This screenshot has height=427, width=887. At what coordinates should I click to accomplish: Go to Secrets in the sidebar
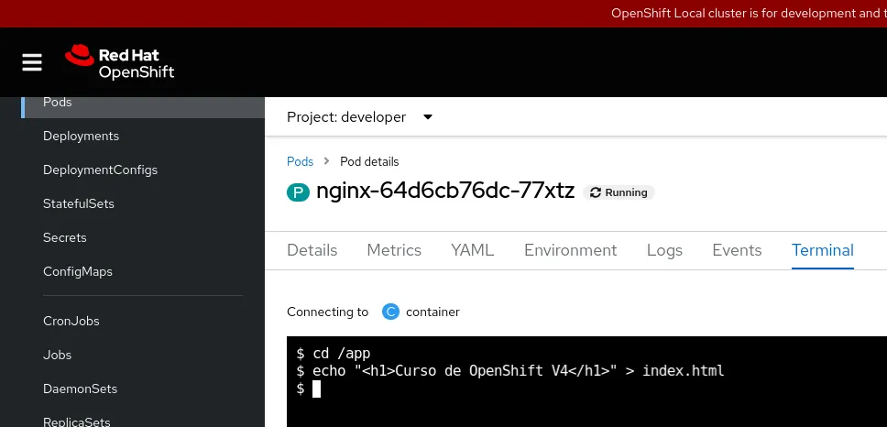pos(64,237)
